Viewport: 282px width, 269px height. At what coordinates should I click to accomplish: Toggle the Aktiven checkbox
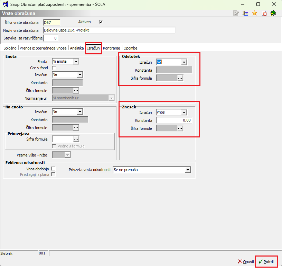[101, 22]
